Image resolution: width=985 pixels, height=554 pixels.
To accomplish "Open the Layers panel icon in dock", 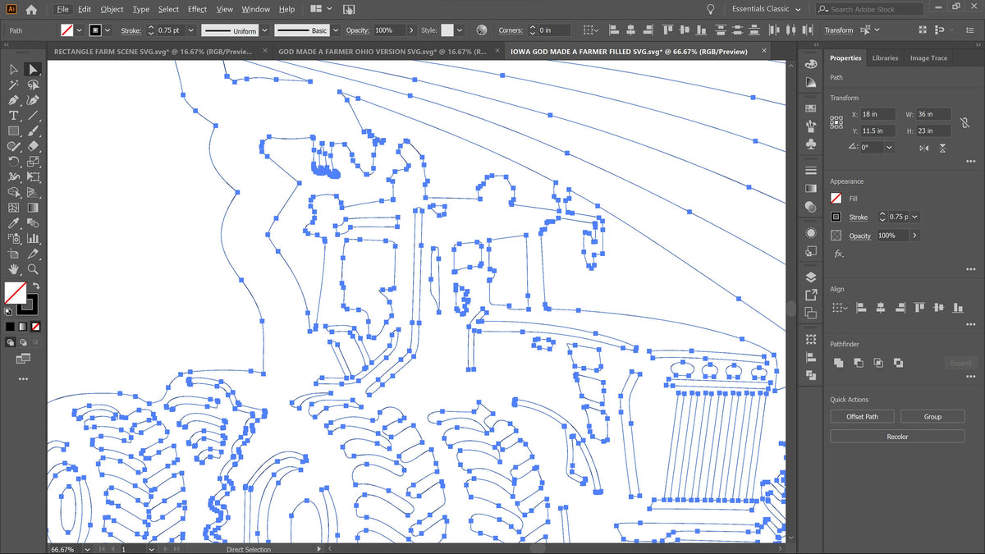I will 811,277.
